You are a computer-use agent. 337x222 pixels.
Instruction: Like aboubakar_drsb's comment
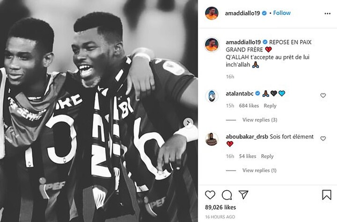tap(323, 139)
